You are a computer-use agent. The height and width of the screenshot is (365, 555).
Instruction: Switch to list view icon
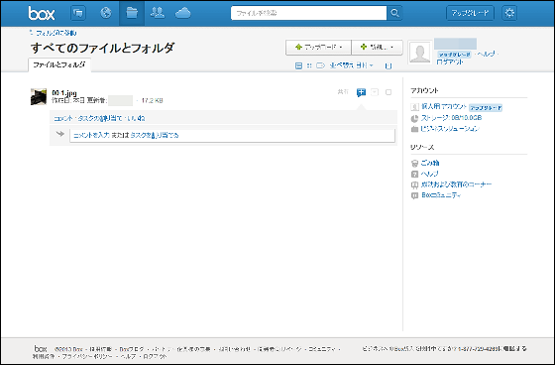pos(298,65)
